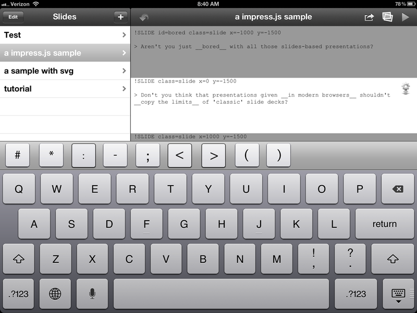Viewport: 417px width, 313px height.
Task: Expand chevron next to a sample with svg
Action: point(124,71)
